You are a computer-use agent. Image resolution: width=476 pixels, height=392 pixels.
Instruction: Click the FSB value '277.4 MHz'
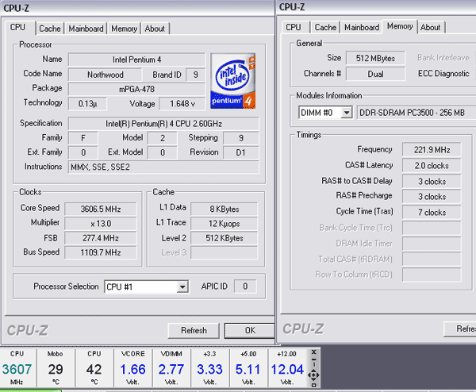click(x=101, y=238)
